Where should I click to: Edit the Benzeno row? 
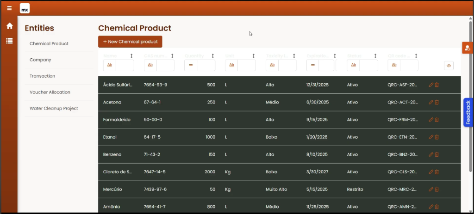[x=431, y=154]
